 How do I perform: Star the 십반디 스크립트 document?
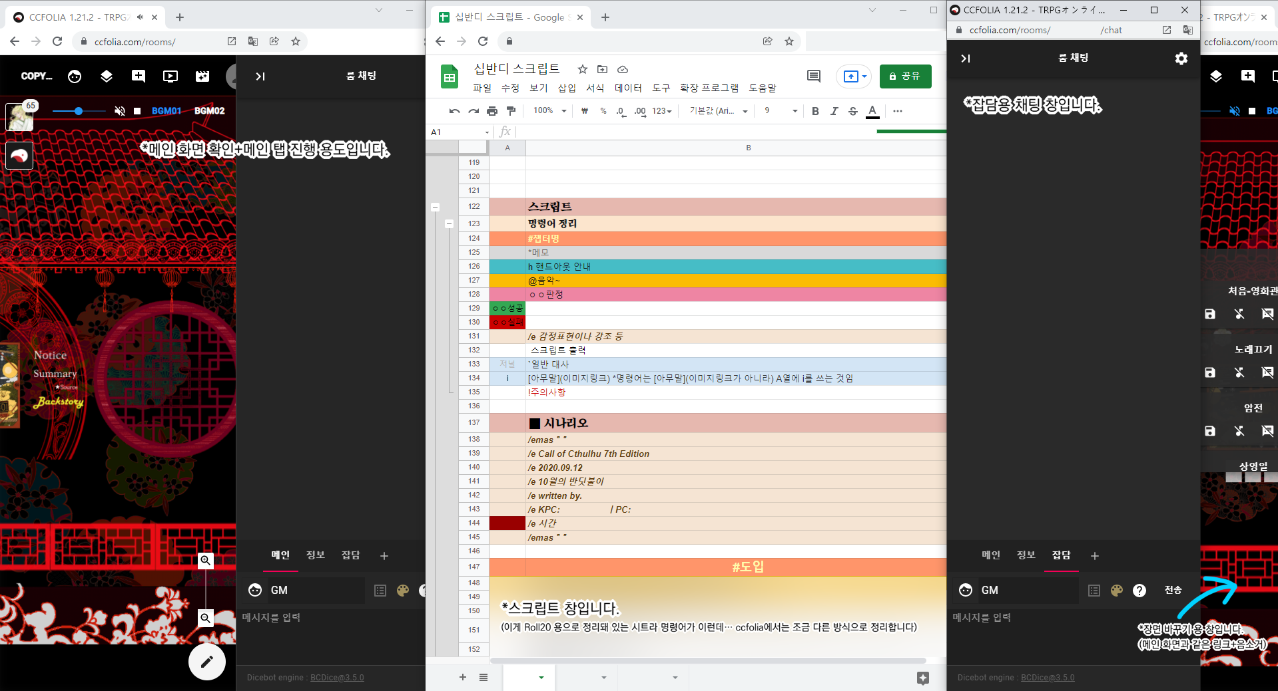click(583, 69)
